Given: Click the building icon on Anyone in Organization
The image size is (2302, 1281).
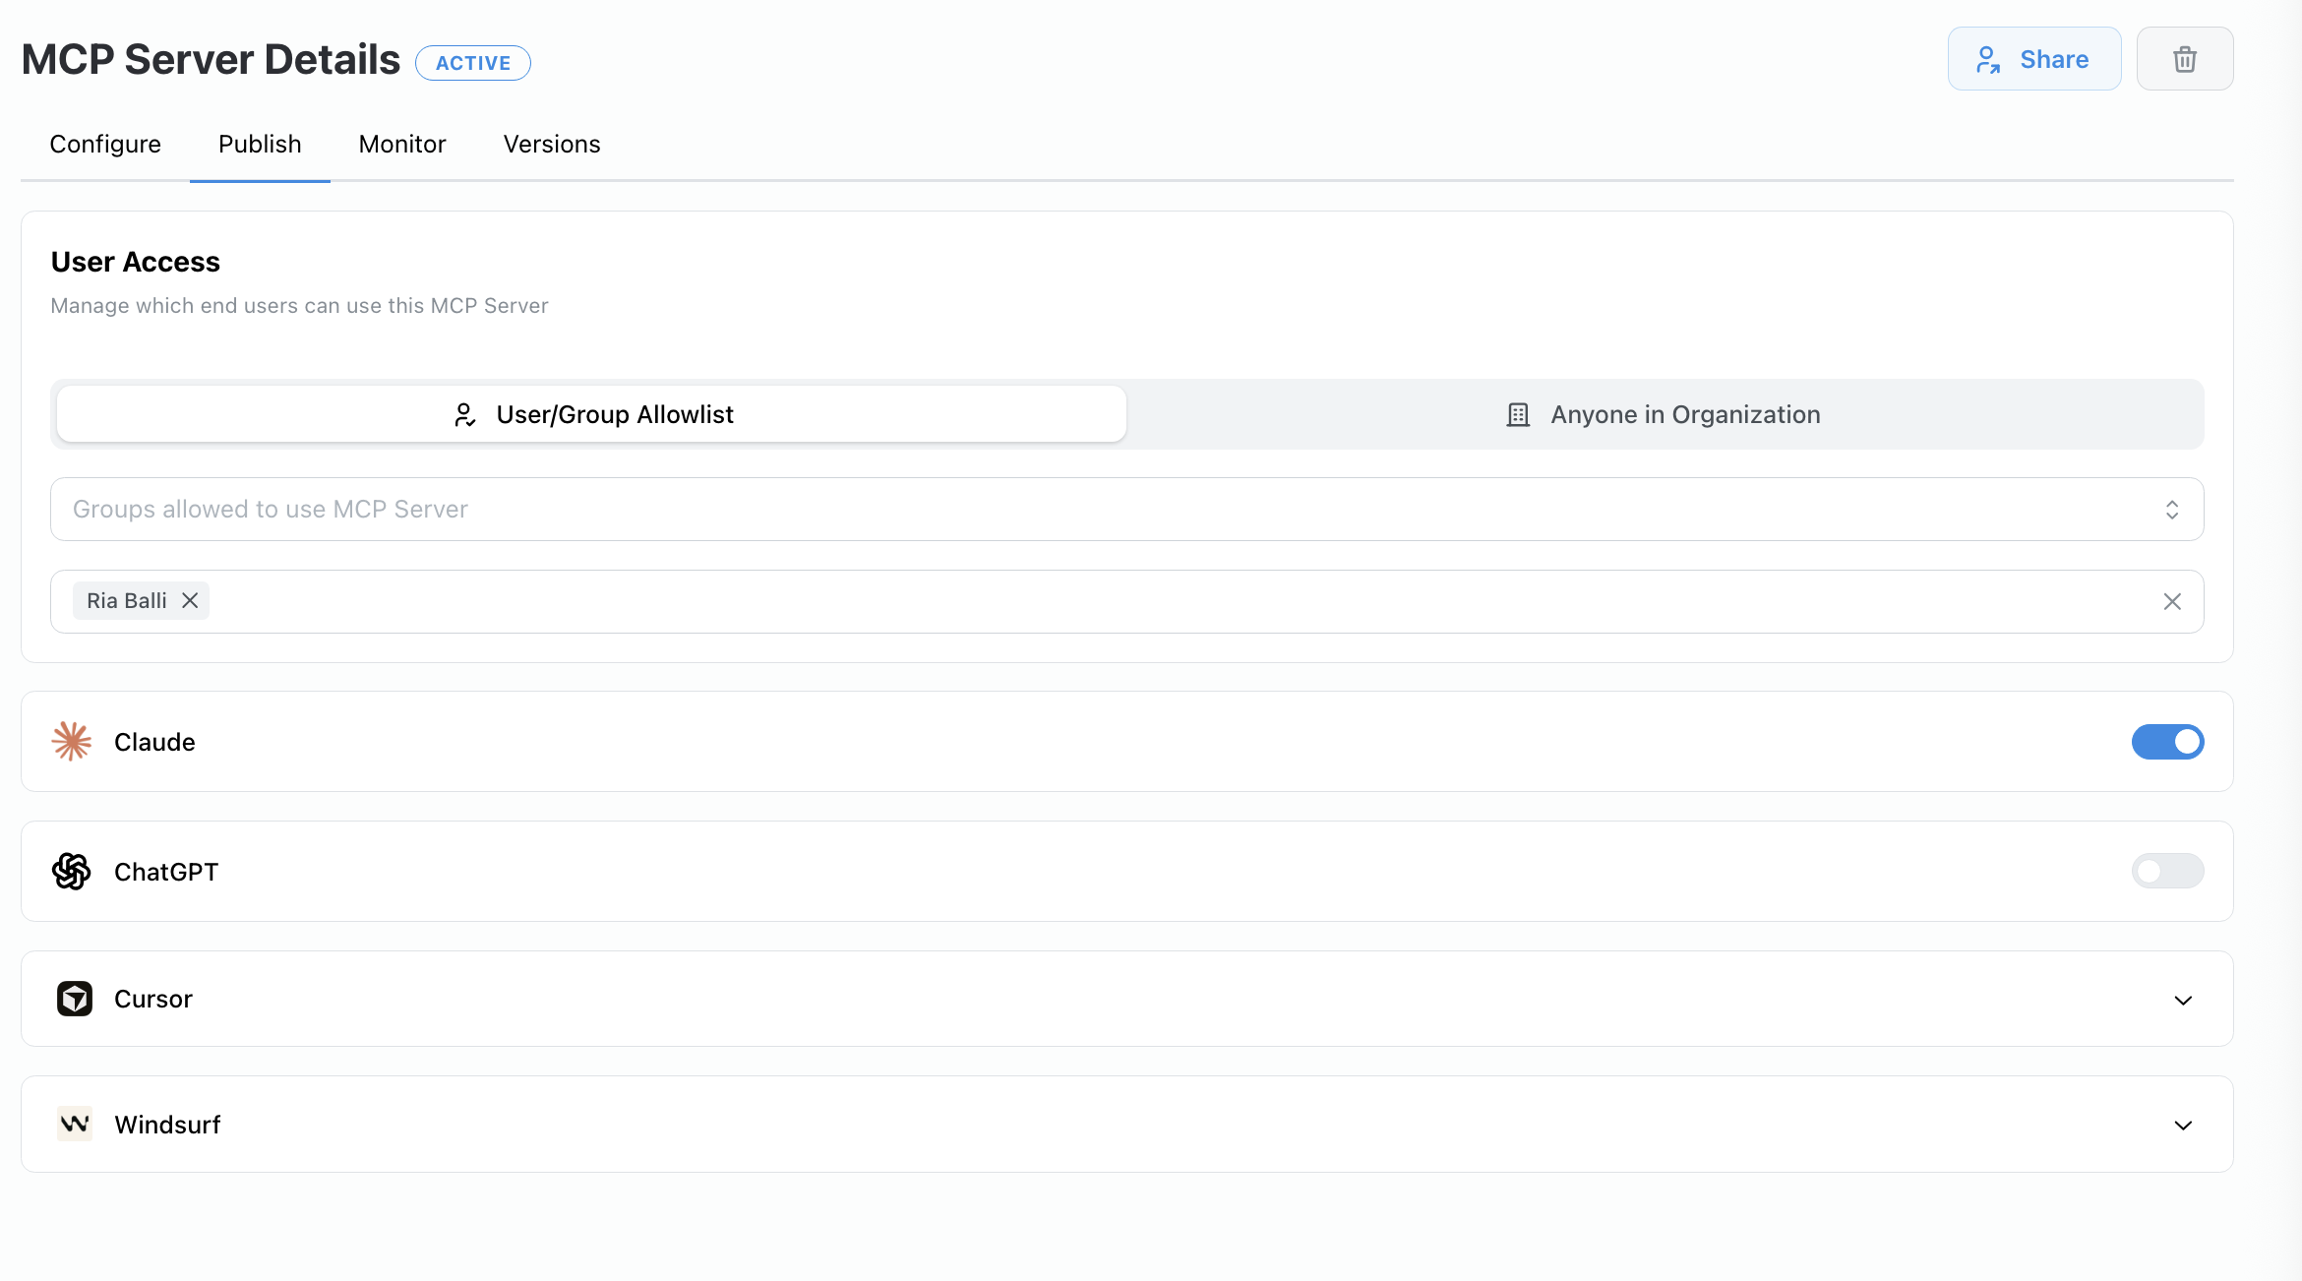Looking at the screenshot, I should click(1517, 414).
